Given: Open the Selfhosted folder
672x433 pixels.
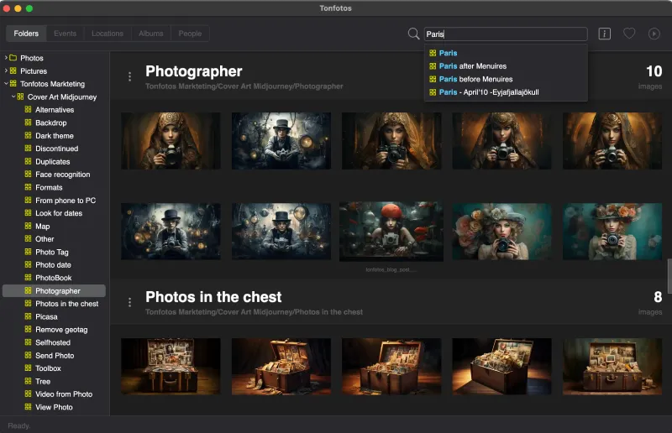Looking at the screenshot, I should (54, 342).
